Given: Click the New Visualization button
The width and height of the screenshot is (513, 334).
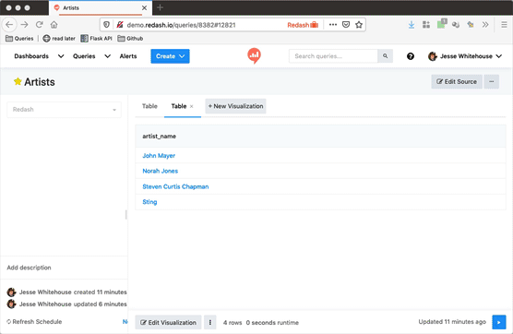Looking at the screenshot, I should click(235, 106).
